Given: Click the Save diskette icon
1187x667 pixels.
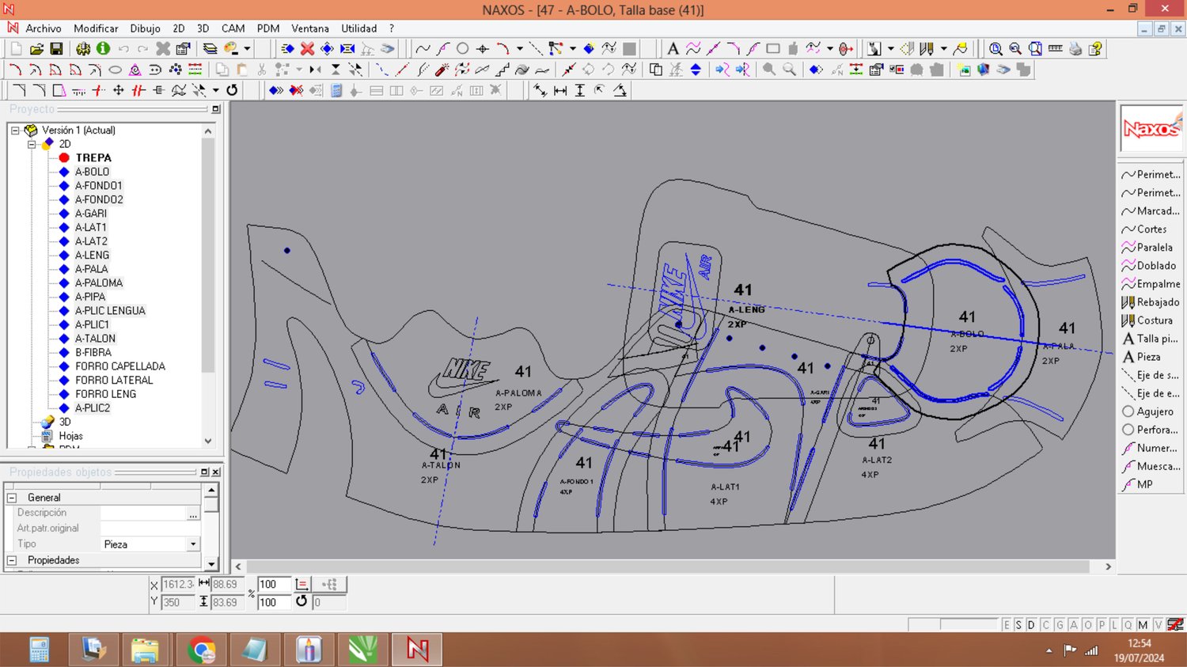Looking at the screenshot, I should (x=56, y=49).
